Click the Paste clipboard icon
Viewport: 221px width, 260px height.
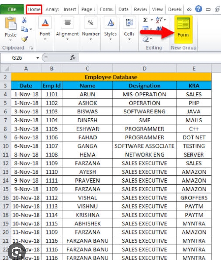(x=11, y=23)
